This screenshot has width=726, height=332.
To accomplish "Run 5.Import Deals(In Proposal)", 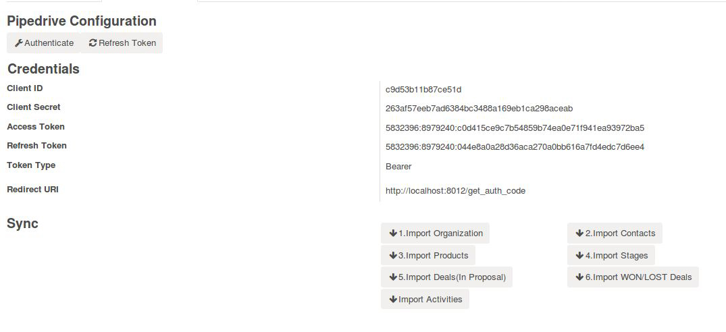I will pyautogui.click(x=447, y=277).
